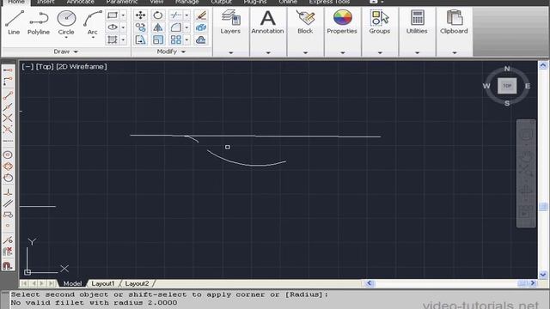Click the Erase tool
Viewport: 550px width, 309px height.
click(x=200, y=15)
